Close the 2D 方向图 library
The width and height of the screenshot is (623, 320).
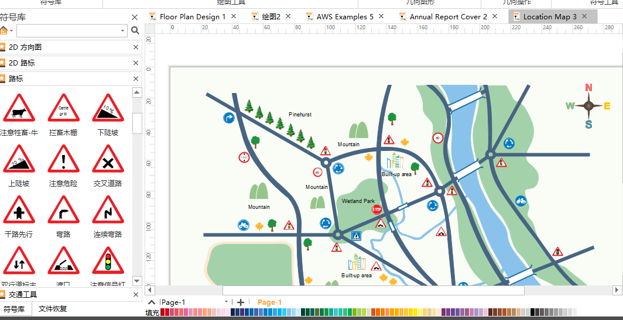click(x=136, y=47)
